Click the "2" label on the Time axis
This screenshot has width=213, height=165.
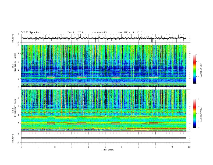[x=55, y=147]
